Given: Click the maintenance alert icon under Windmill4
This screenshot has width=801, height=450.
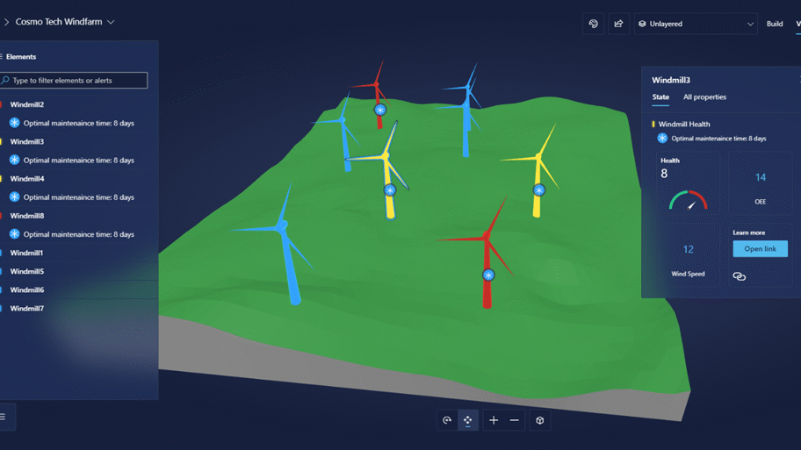Looking at the screenshot, I should pos(14,197).
